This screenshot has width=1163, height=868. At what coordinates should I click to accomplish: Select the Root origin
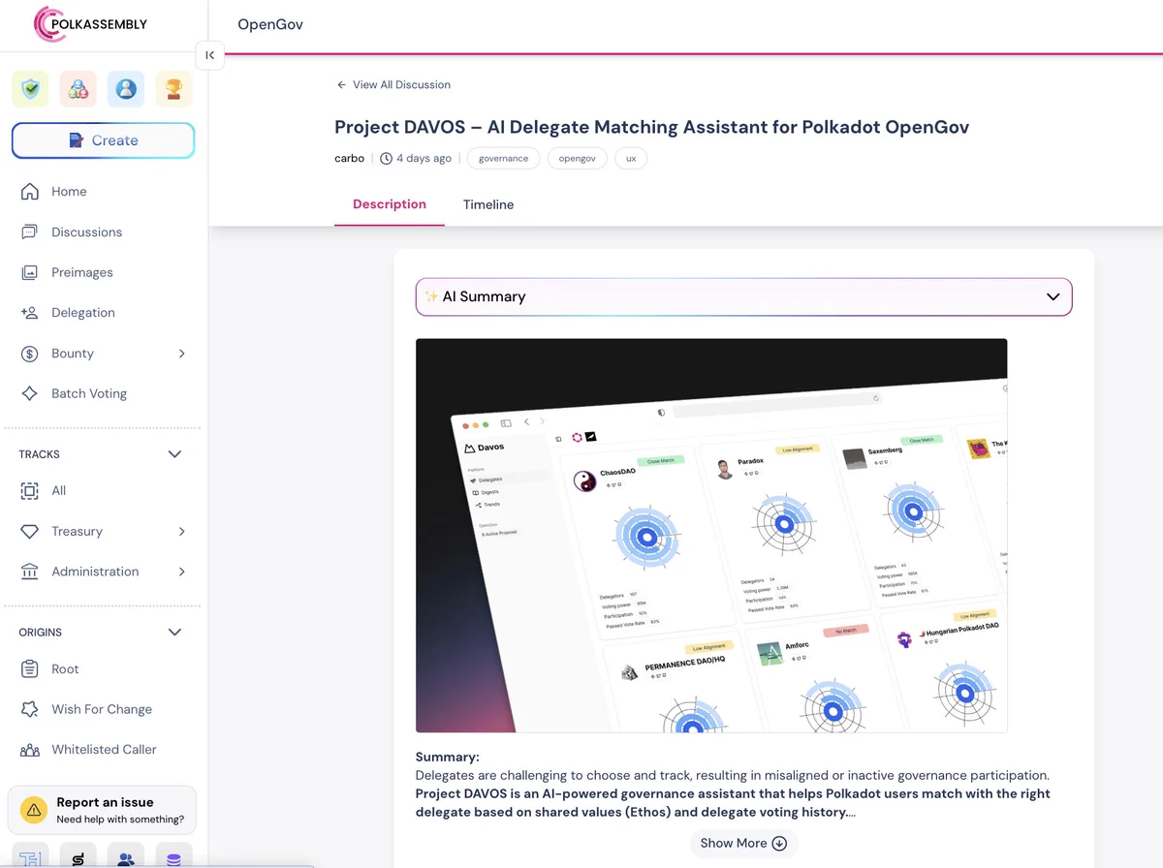click(65, 669)
